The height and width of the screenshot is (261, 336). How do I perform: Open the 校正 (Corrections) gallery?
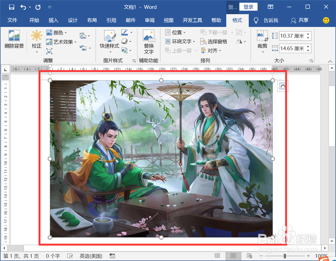(x=36, y=41)
